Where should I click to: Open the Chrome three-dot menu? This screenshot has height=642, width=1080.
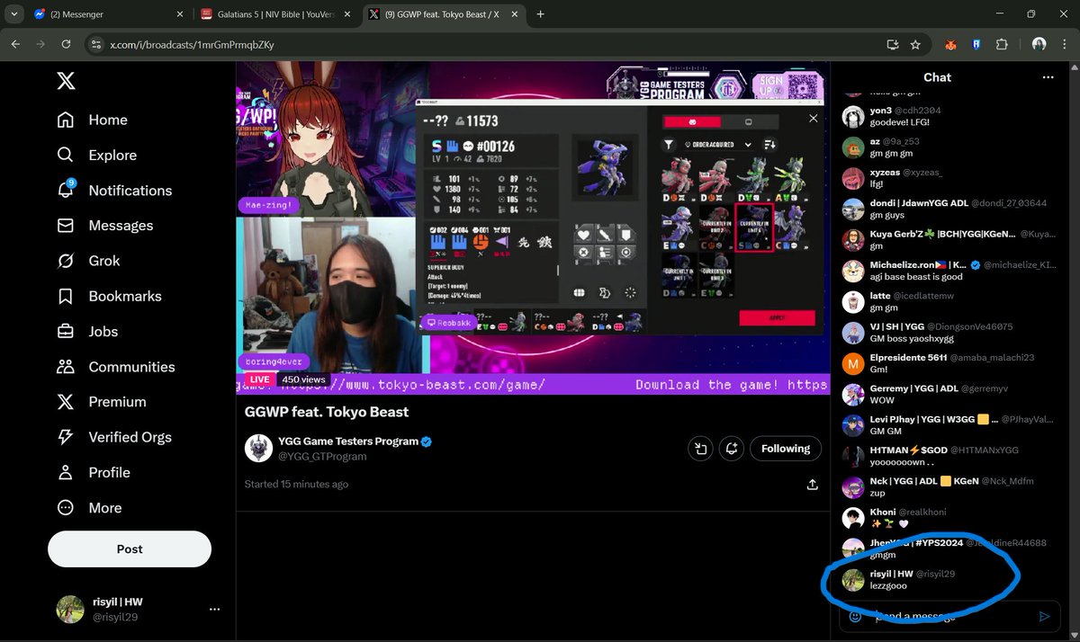[x=1065, y=44]
